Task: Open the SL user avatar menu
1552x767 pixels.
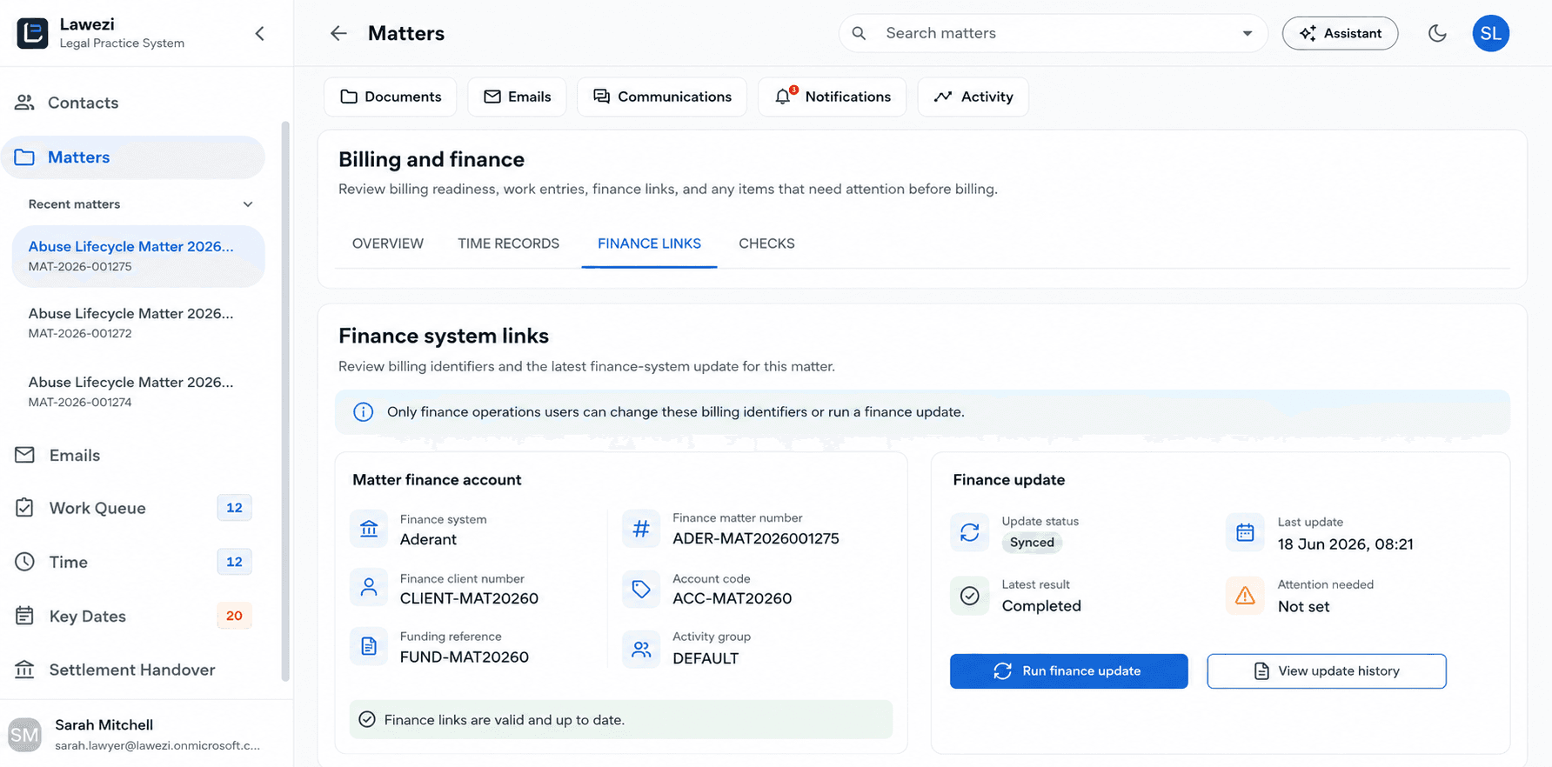Action: [1490, 33]
